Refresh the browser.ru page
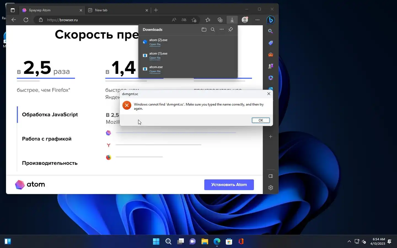This screenshot has height=248, width=397. click(26, 20)
